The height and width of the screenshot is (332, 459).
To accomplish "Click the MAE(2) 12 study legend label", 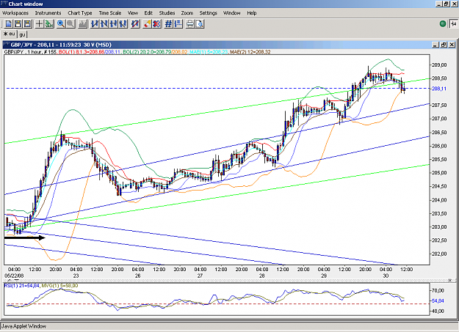I will 250,52.
